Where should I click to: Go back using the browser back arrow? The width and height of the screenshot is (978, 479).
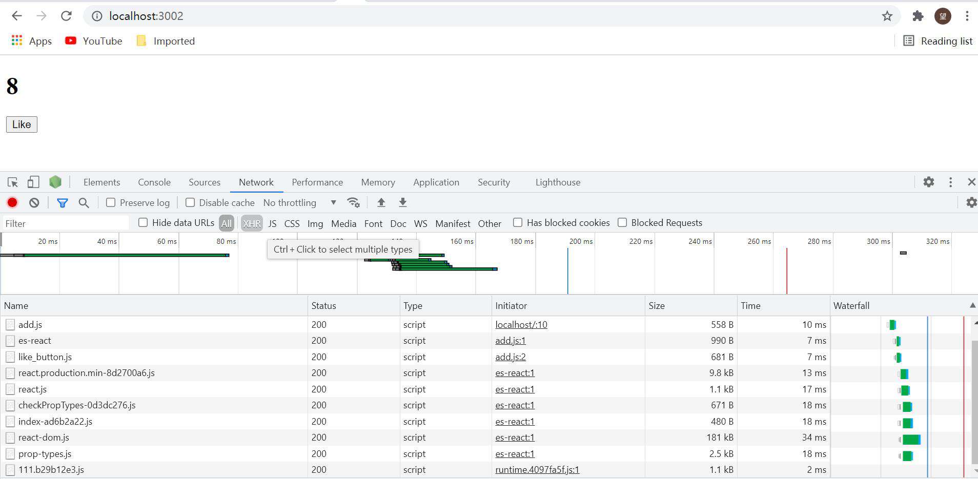point(17,16)
